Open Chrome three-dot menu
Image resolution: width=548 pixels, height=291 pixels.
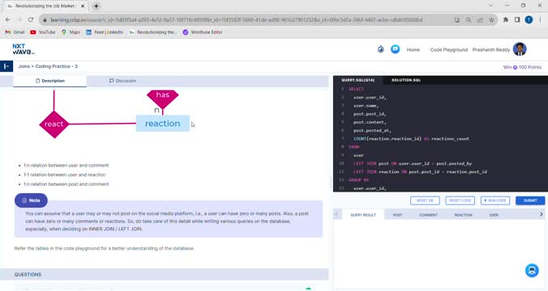pos(540,20)
